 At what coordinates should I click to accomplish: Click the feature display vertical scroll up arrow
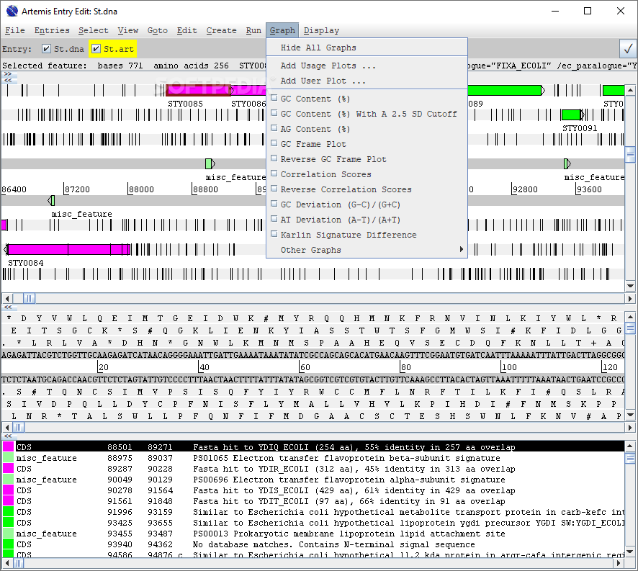(630, 90)
